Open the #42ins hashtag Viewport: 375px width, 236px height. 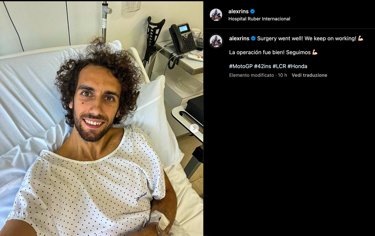point(262,66)
